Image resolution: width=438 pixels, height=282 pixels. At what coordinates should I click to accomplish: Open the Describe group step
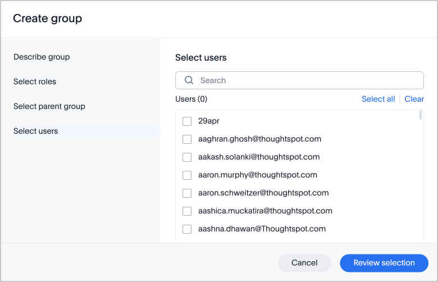42,57
